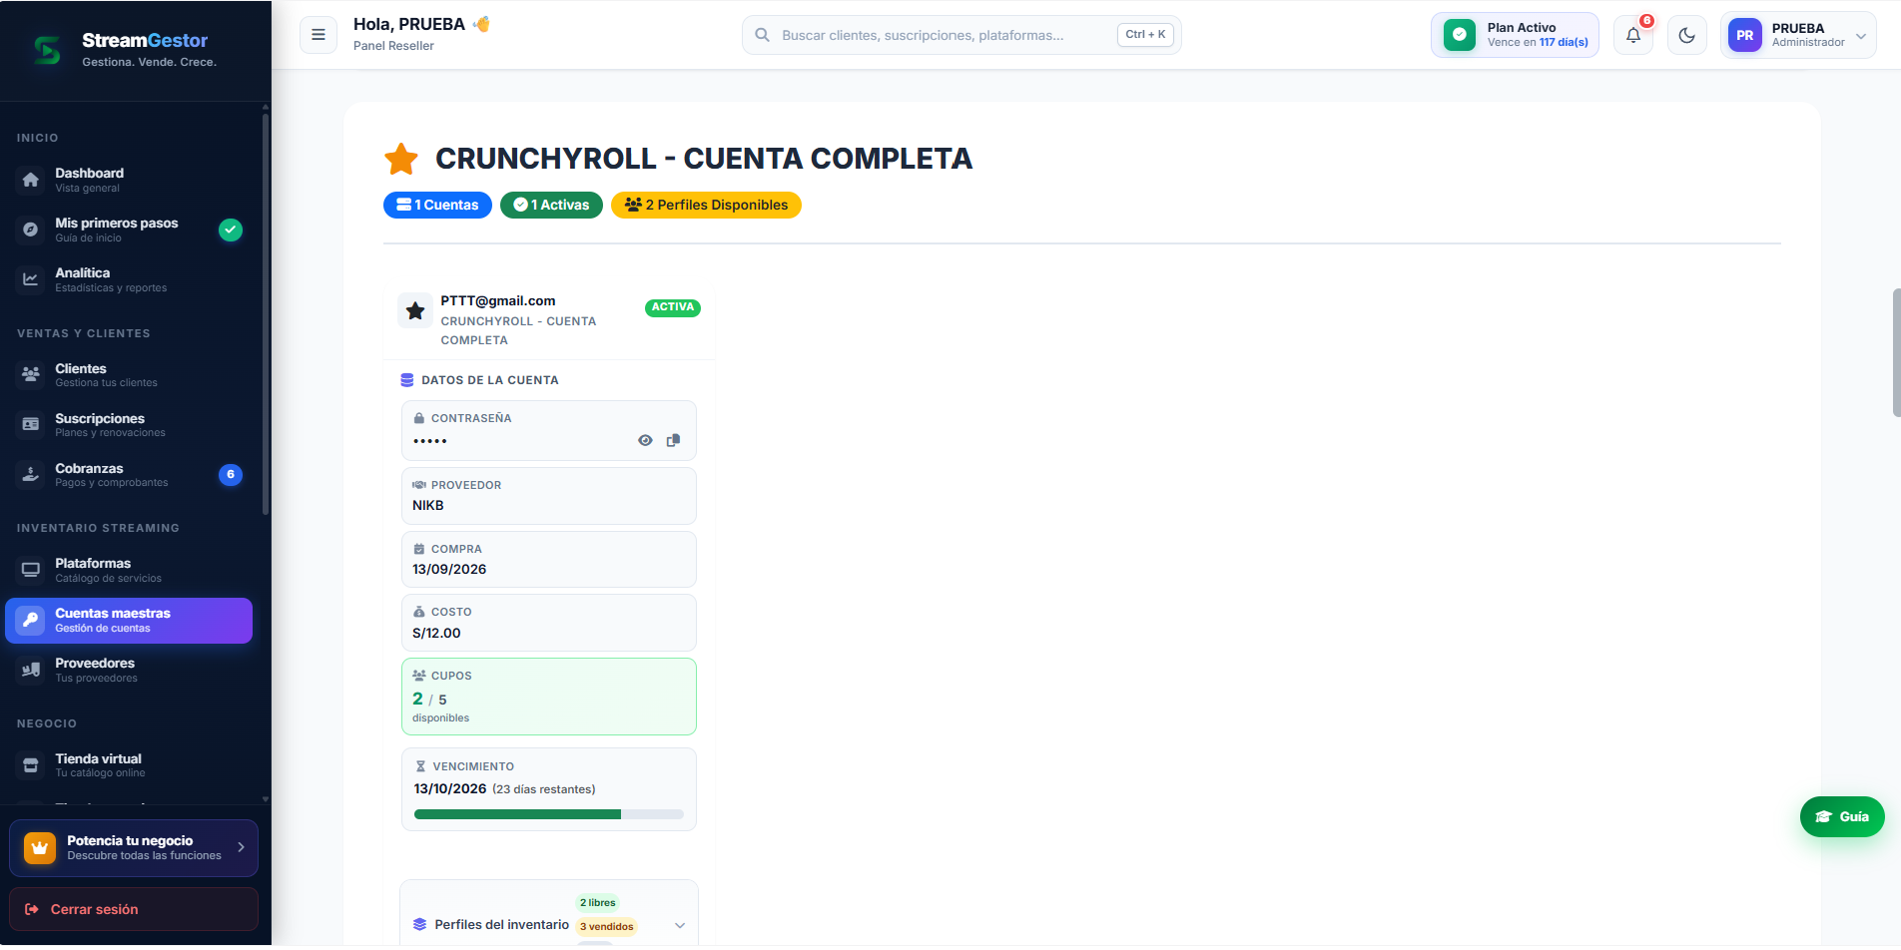This screenshot has height=950, width=1901.
Task: Click the Clientes people icon
Action: tap(31, 374)
